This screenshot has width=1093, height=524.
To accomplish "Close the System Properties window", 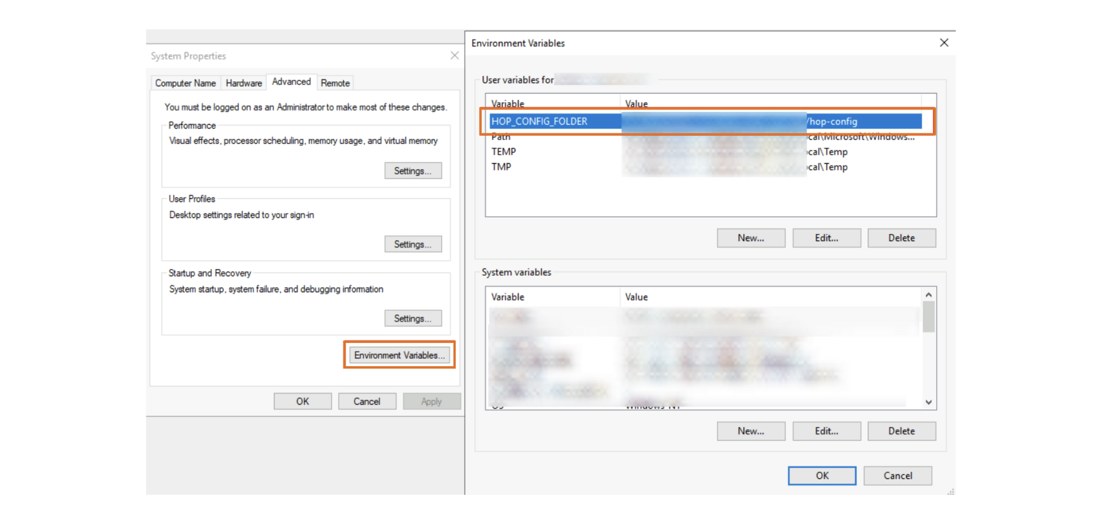I will coord(455,56).
